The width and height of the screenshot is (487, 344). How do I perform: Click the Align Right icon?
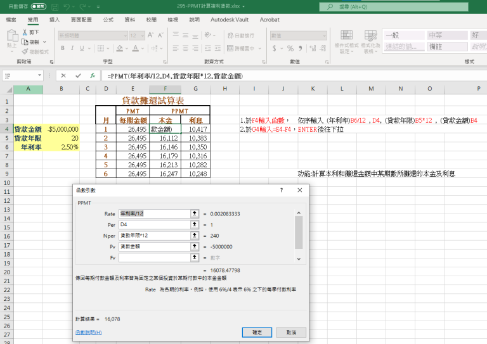coord(195,48)
